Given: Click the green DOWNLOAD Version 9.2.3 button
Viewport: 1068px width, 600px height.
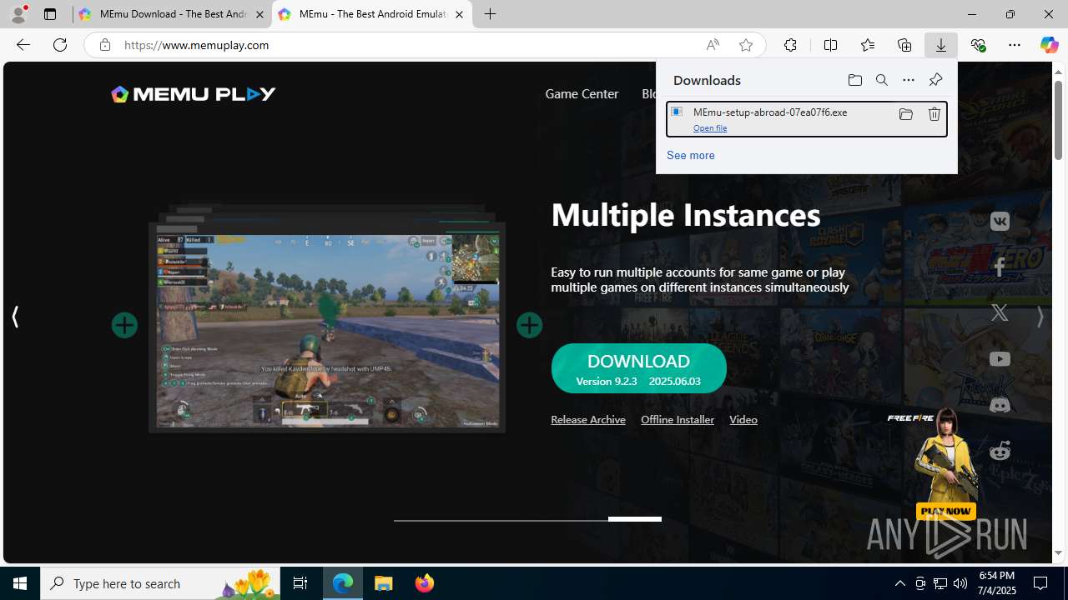Looking at the screenshot, I should point(638,368).
